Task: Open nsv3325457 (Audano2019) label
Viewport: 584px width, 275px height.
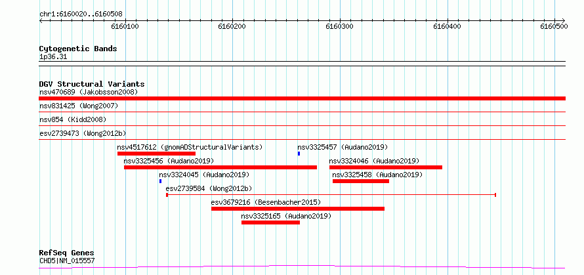Action: pyautogui.click(x=343, y=147)
